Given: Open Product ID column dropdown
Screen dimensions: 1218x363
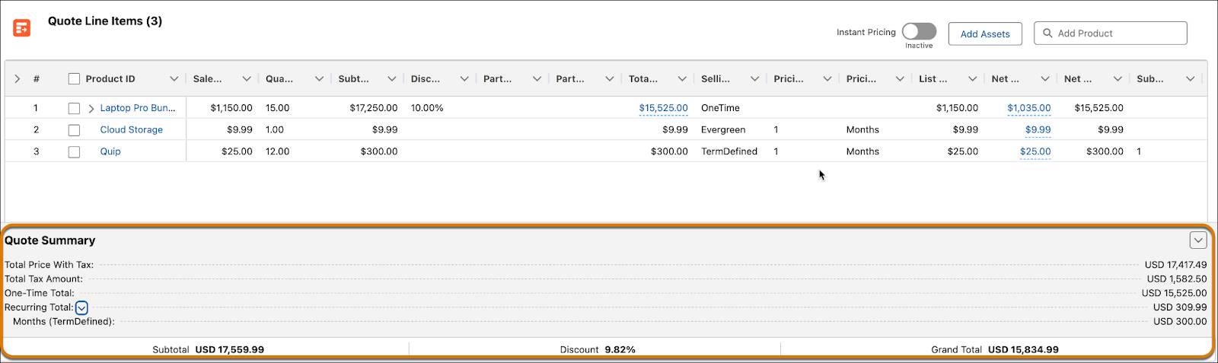Looking at the screenshot, I should pyautogui.click(x=174, y=78).
